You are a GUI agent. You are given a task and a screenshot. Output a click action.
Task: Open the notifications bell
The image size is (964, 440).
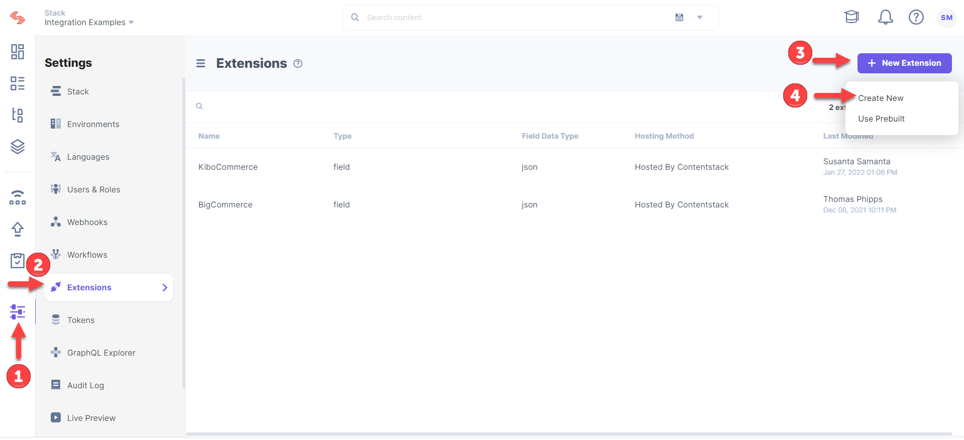pyautogui.click(x=885, y=18)
